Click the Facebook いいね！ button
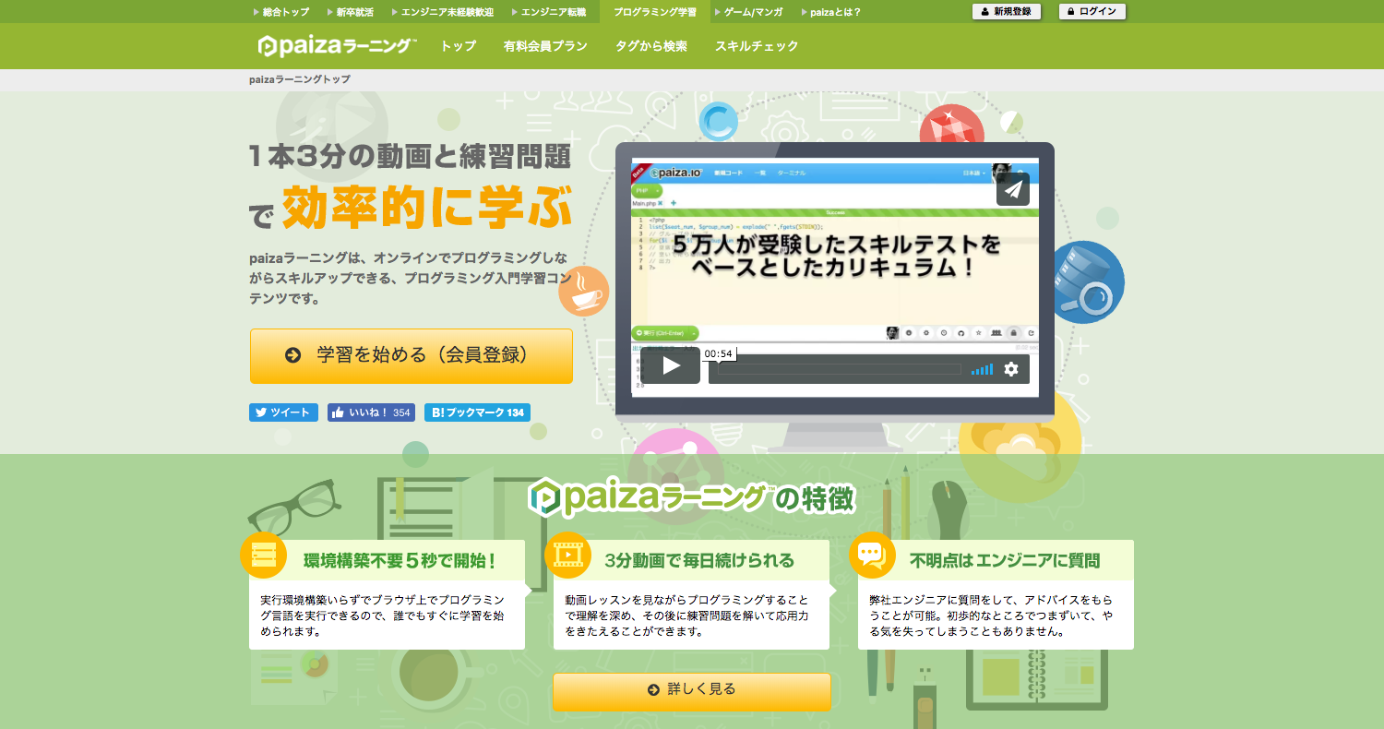1384x729 pixels. (x=371, y=412)
